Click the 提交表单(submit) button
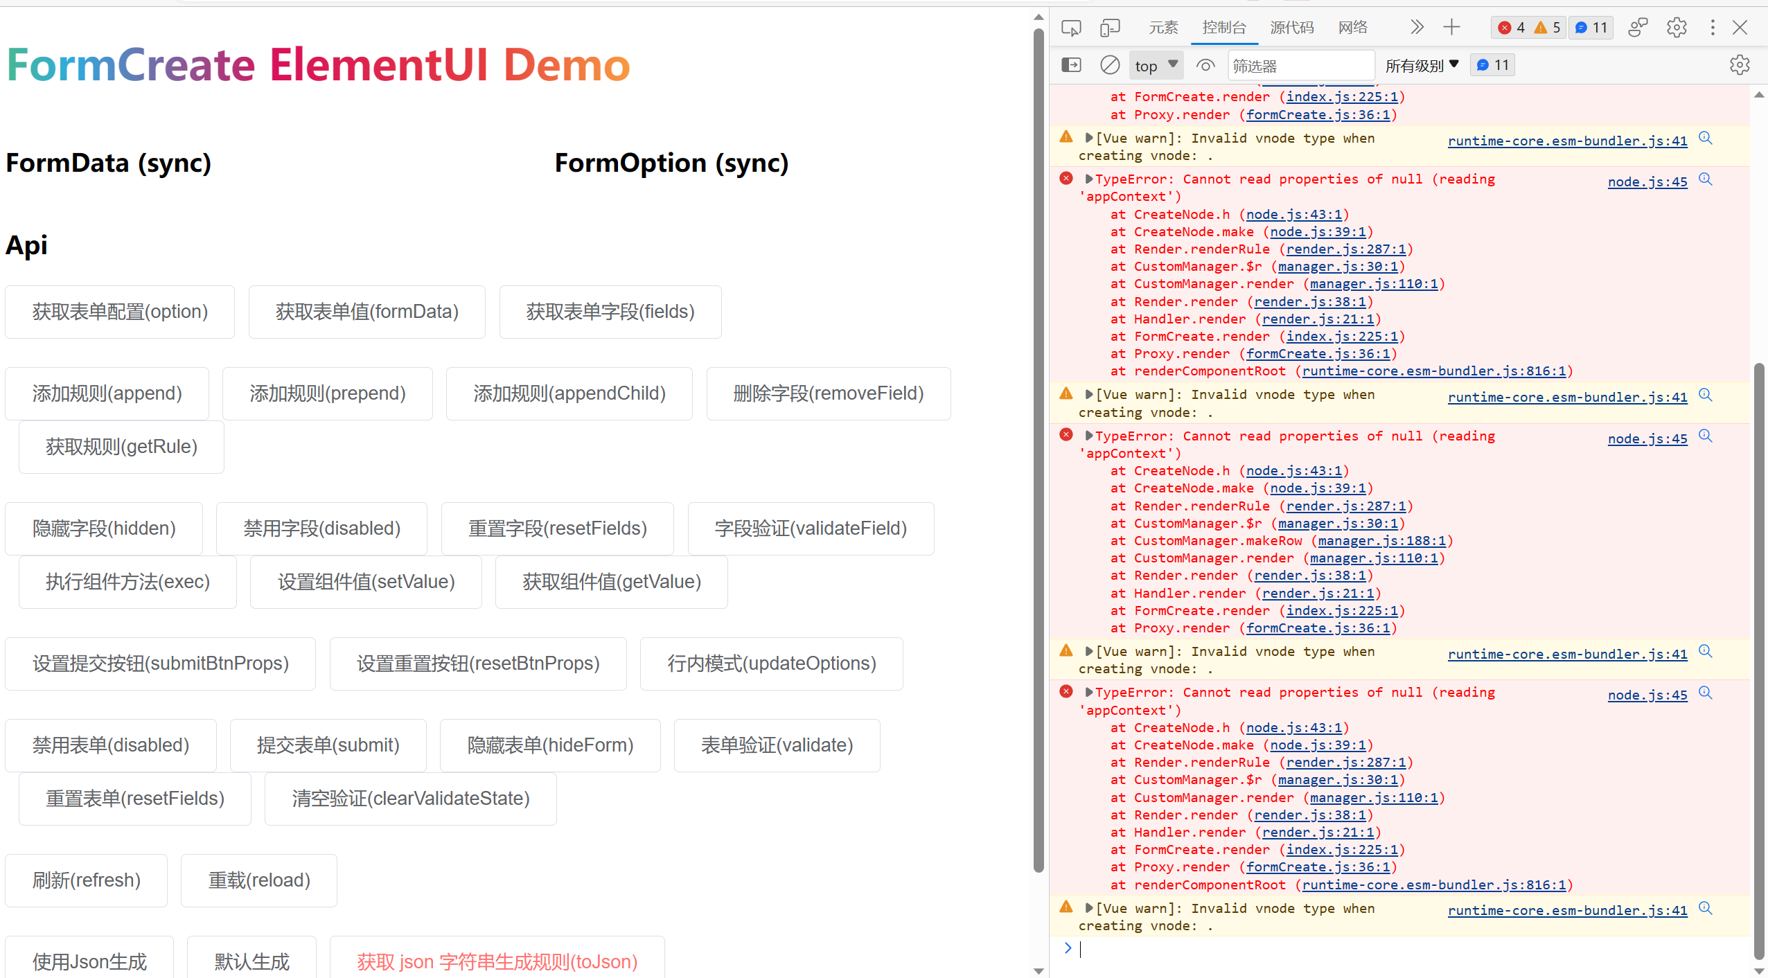1768x978 pixels. [x=328, y=745]
